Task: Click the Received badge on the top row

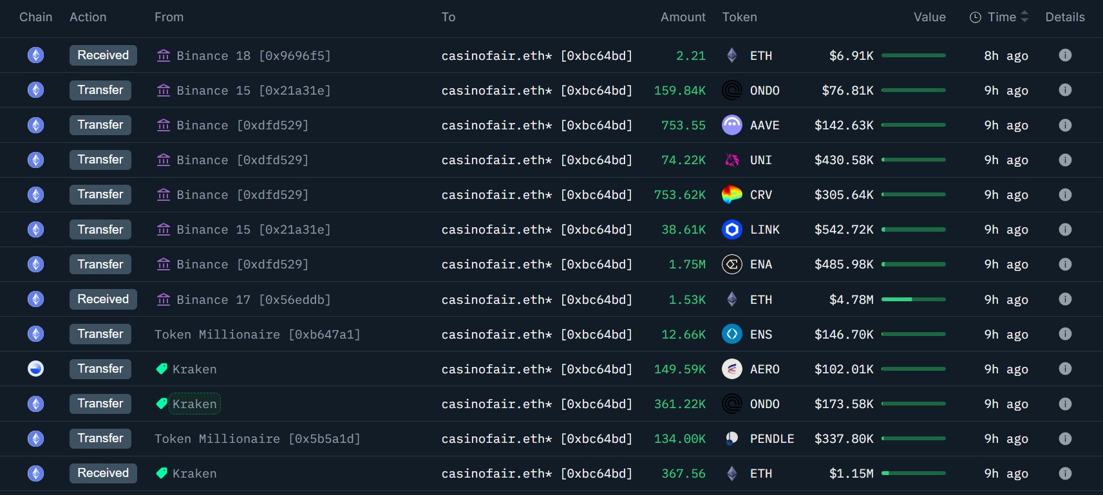Action: (x=103, y=55)
